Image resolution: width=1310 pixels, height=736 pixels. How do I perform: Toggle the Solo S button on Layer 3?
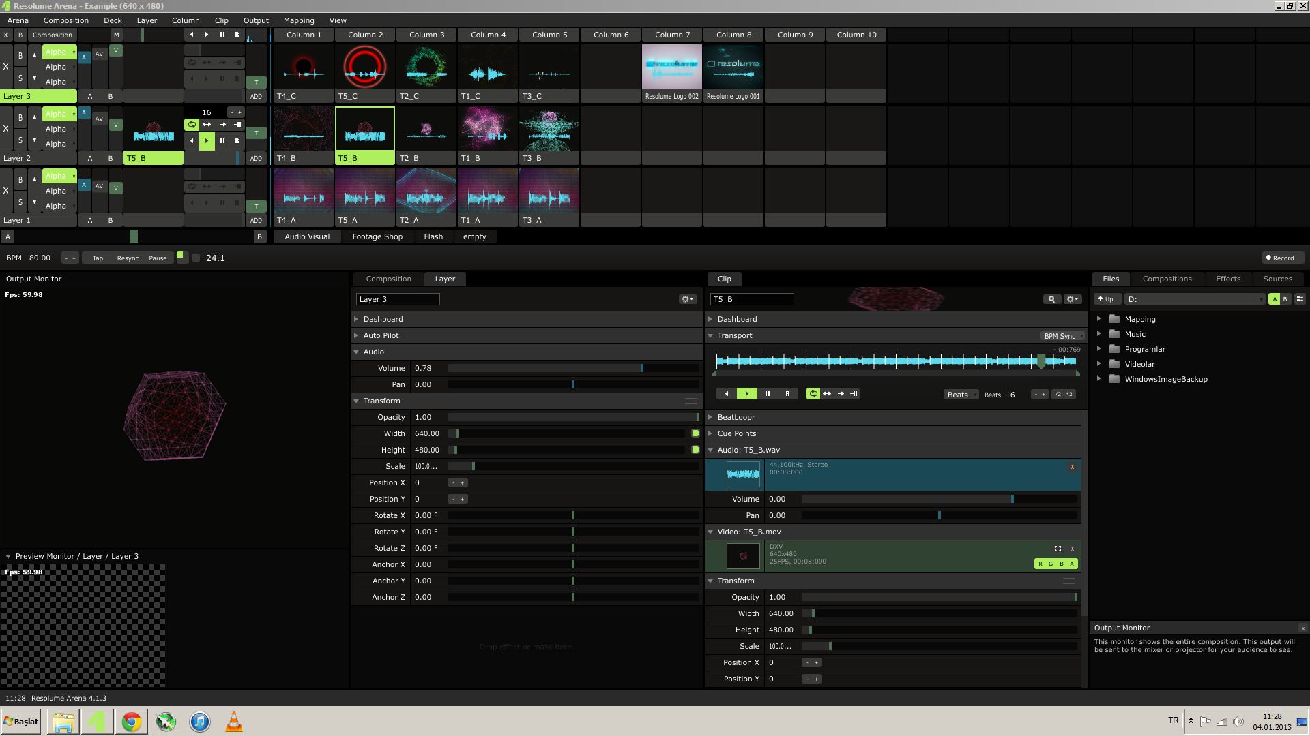click(20, 78)
